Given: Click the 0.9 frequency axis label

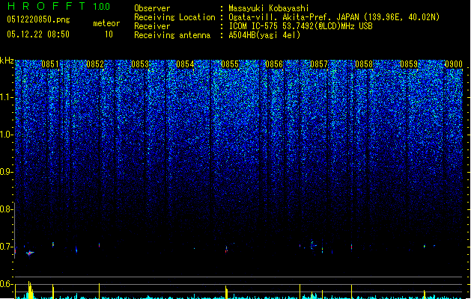Looking at the screenshot, I should pos(7,172).
